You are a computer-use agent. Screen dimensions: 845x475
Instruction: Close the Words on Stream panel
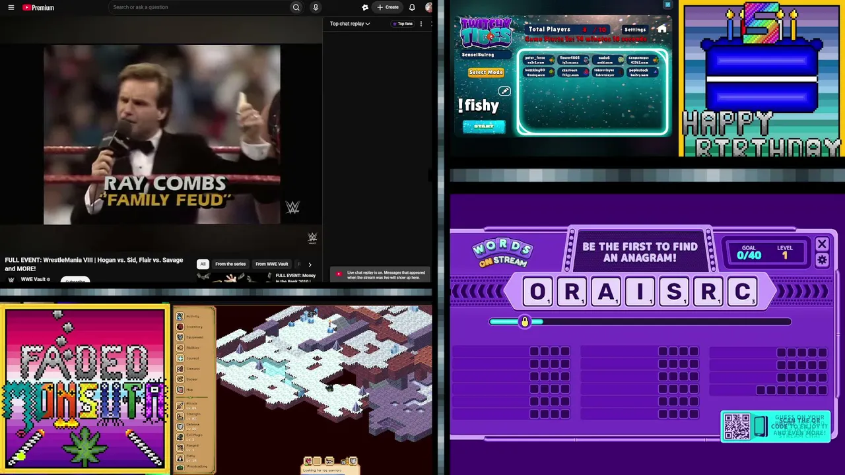pos(822,245)
